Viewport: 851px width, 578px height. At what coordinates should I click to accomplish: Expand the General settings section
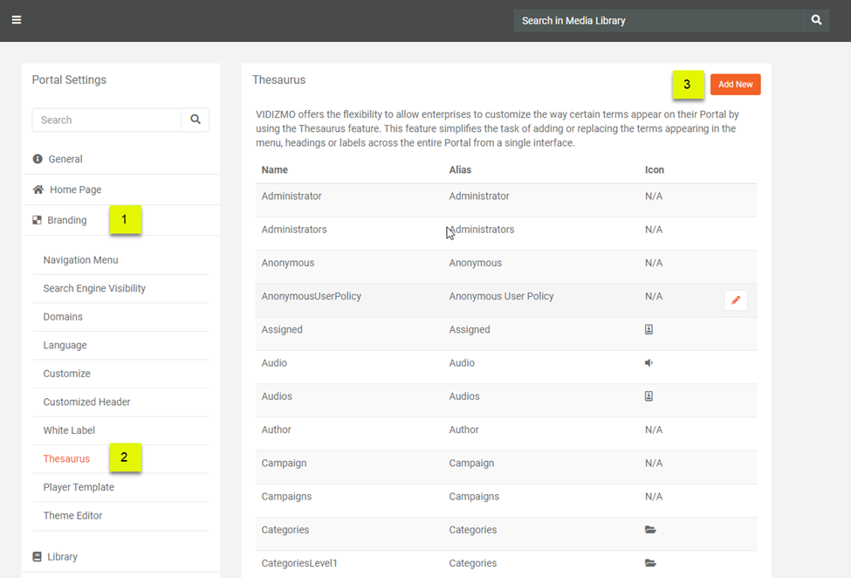[x=65, y=159]
